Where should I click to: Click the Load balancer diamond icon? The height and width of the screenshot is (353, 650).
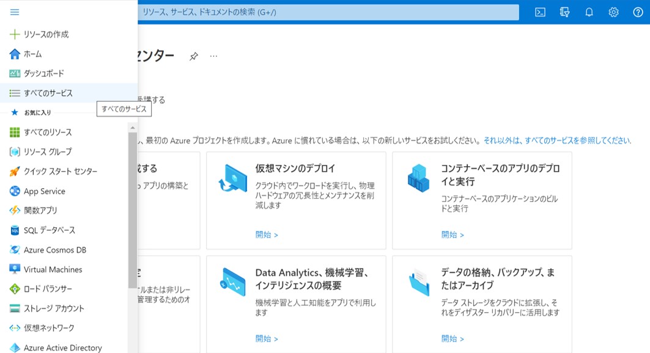[x=15, y=289]
